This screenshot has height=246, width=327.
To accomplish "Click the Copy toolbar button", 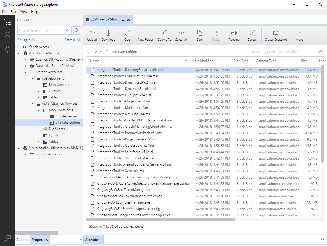I will pos(200,36).
